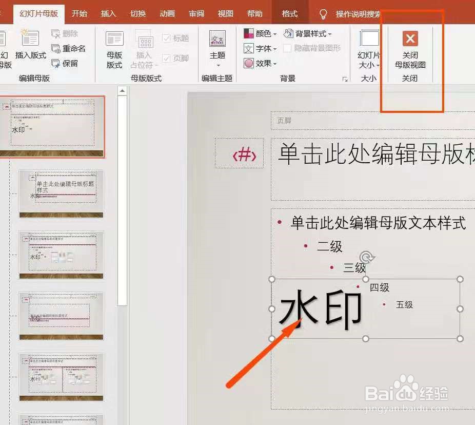
Task: Open the Themes (主题) button menu
Action: (x=217, y=48)
